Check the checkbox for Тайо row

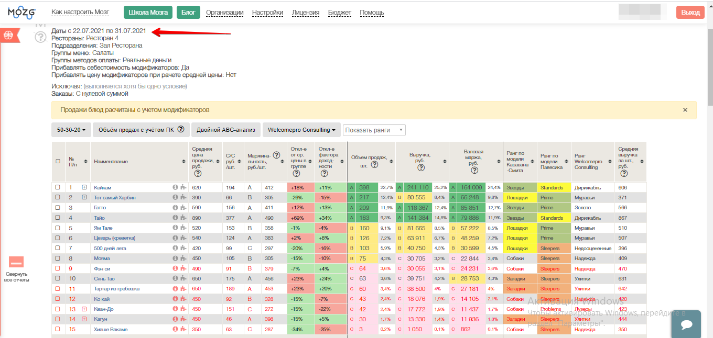(58, 218)
